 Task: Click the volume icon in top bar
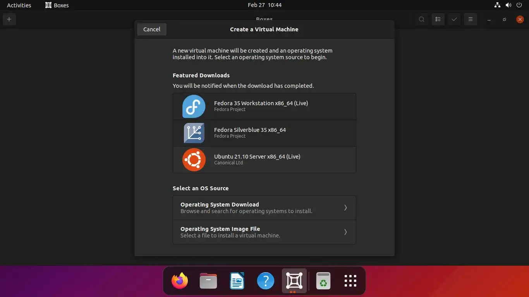point(508,5)
